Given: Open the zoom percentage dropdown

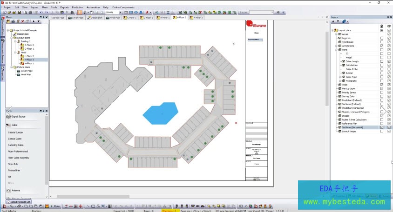Looking at the screenshot, I should [120, 13].
